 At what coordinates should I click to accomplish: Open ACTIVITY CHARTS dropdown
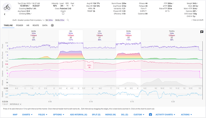[165, 114]
